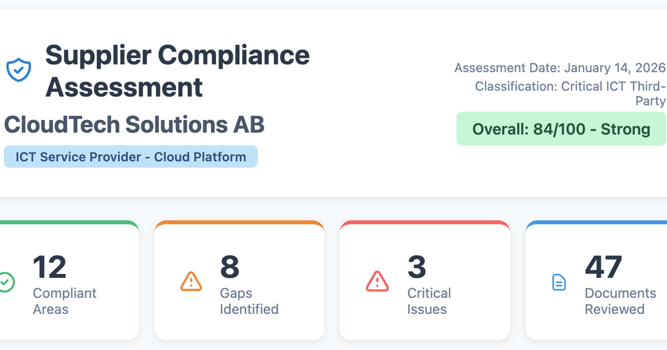
Task: Click the number 12 on Compliant Areas
Action: click(50, 267)
